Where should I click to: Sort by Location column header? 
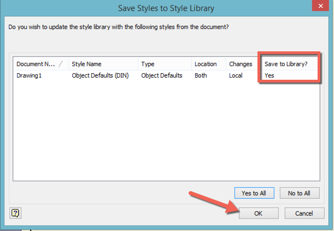[x=206, y=64]
